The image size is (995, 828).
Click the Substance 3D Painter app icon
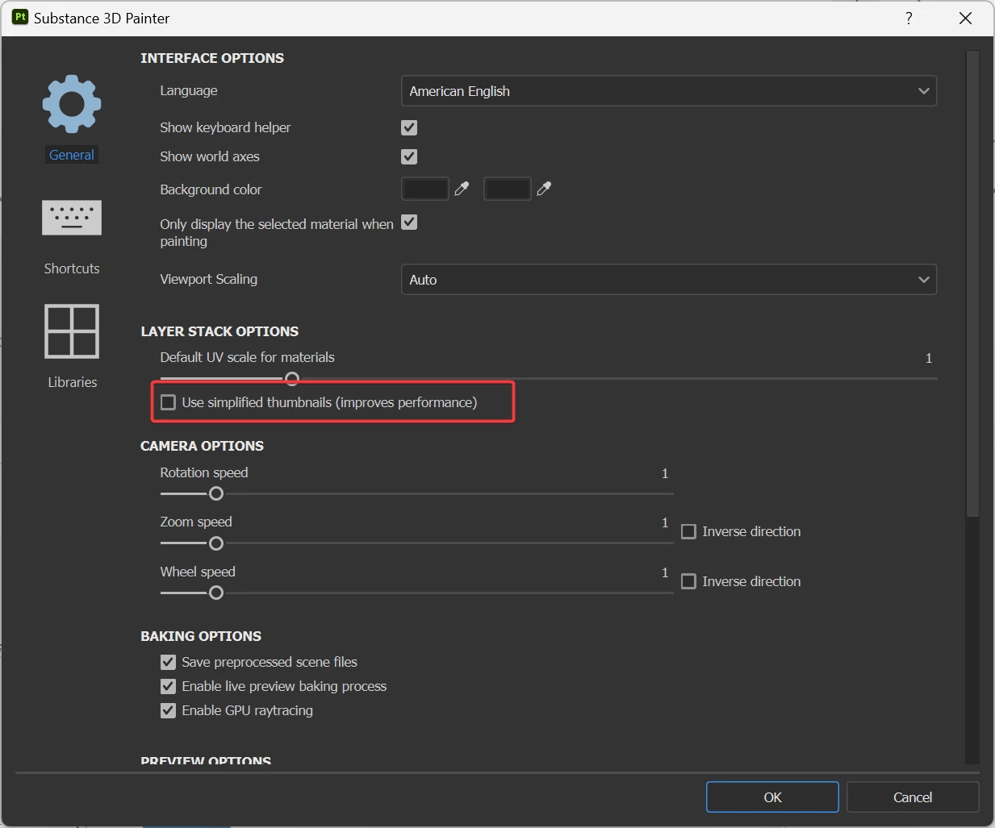[x=20, y=17]
